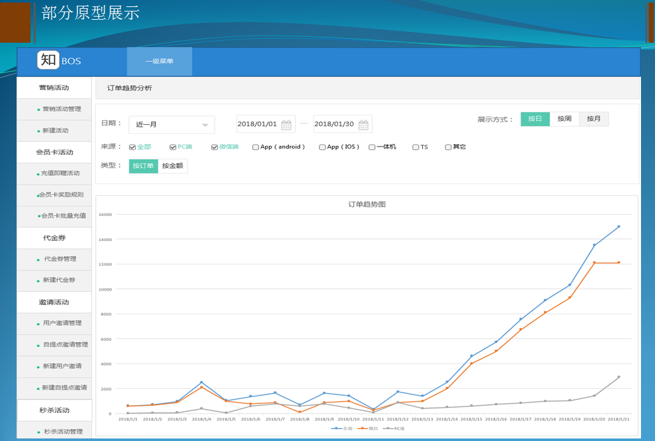Viewport: 655px width, 441px height.
Task: Open 新建自提点邀请 in sidebar
Action: tap(54, 388)
